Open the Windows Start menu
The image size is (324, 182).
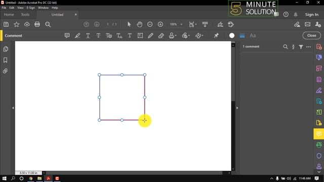click(5, 178)
